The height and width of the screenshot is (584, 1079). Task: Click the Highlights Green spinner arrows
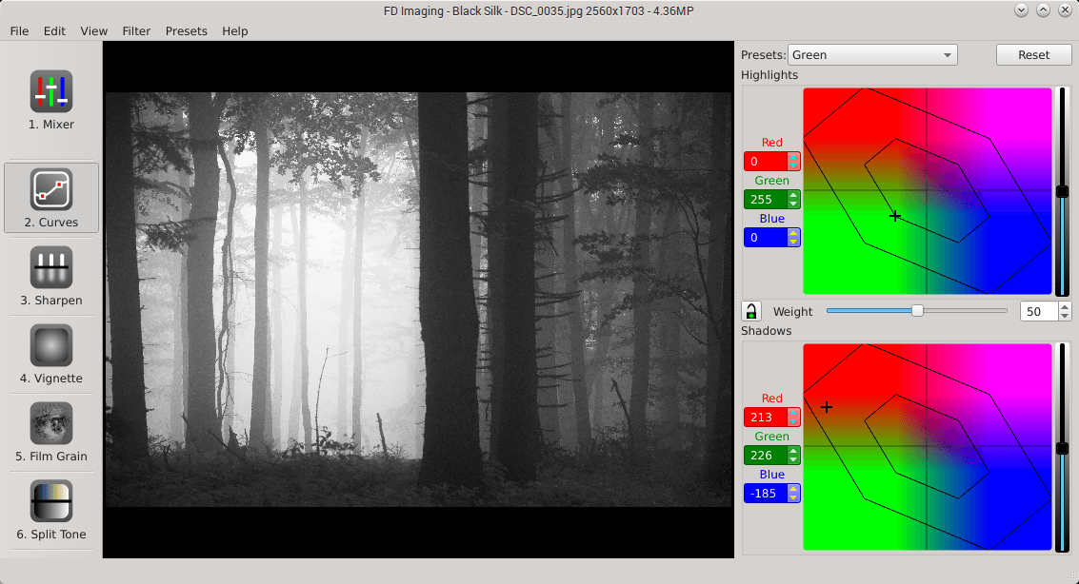click(793, 199)
